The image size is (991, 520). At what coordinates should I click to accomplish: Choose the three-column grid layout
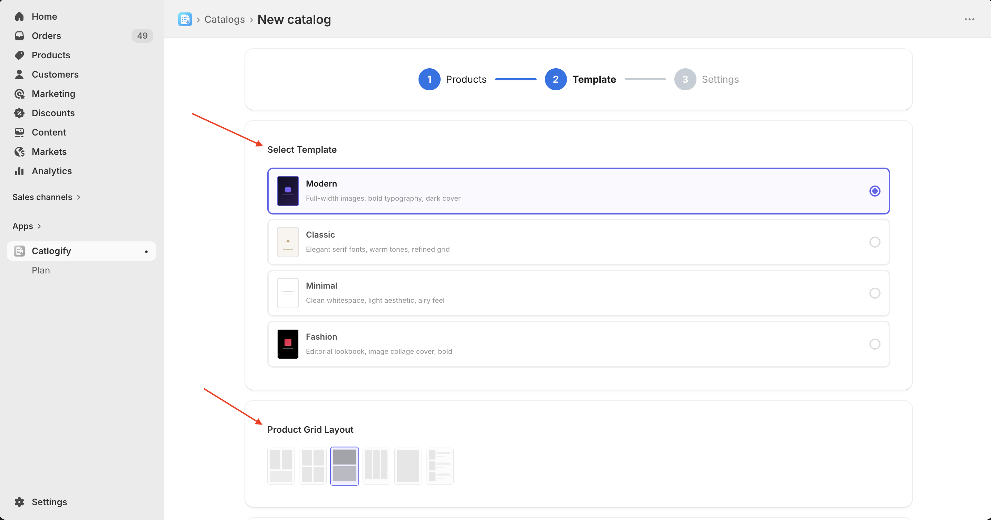(x=376, y=466)
